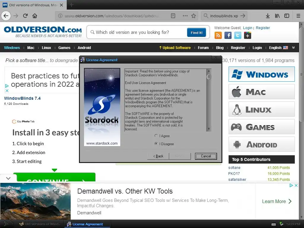Viewport: 304px width, 228px height.
Task: Open the Mac navigation menu item
Action: (x=31, y=48)
